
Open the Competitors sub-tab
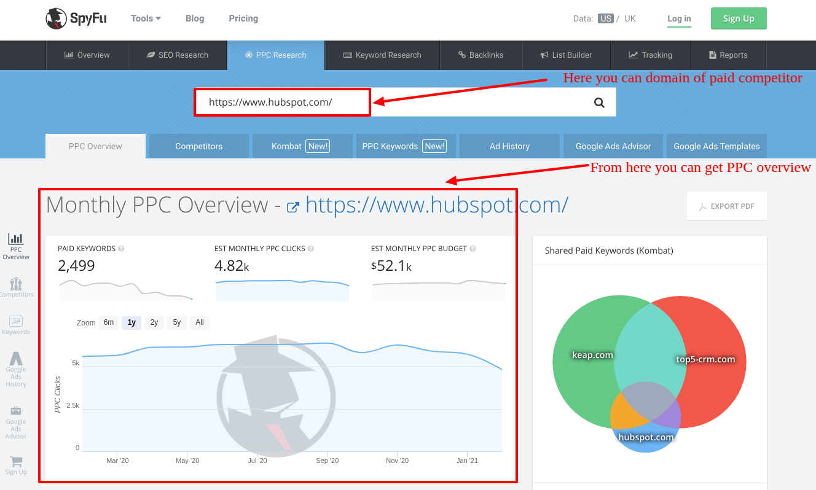(199, 146)
